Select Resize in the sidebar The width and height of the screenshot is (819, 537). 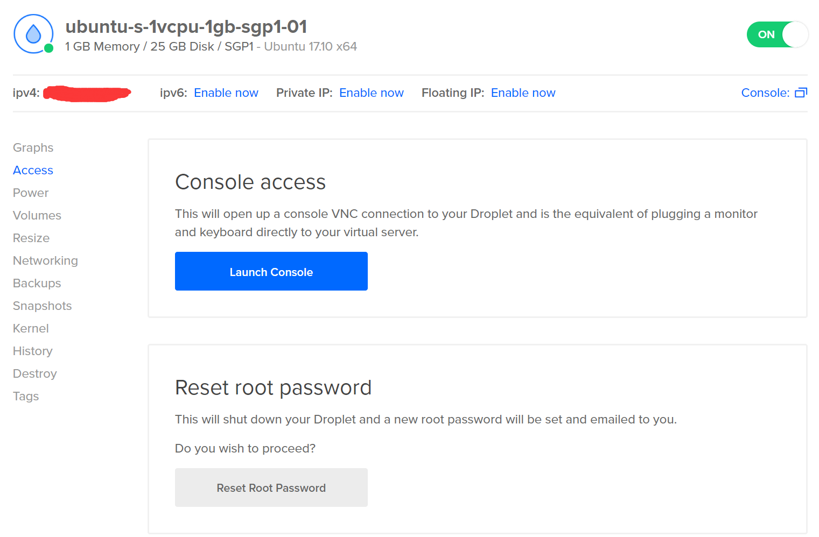tap(31, 238)
